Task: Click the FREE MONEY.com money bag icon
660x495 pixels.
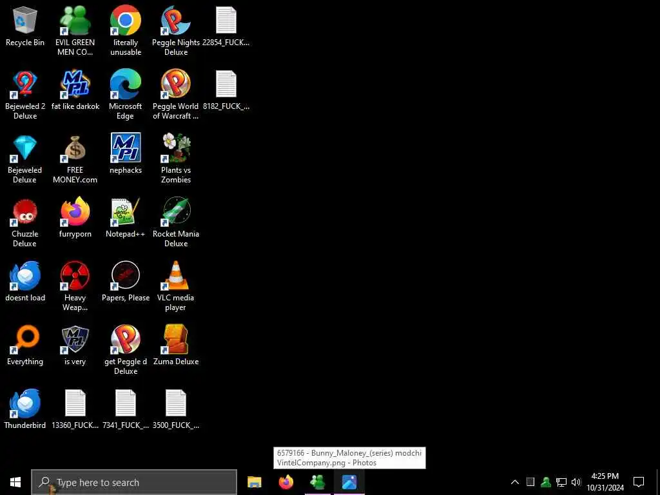Action: (75, 159)
